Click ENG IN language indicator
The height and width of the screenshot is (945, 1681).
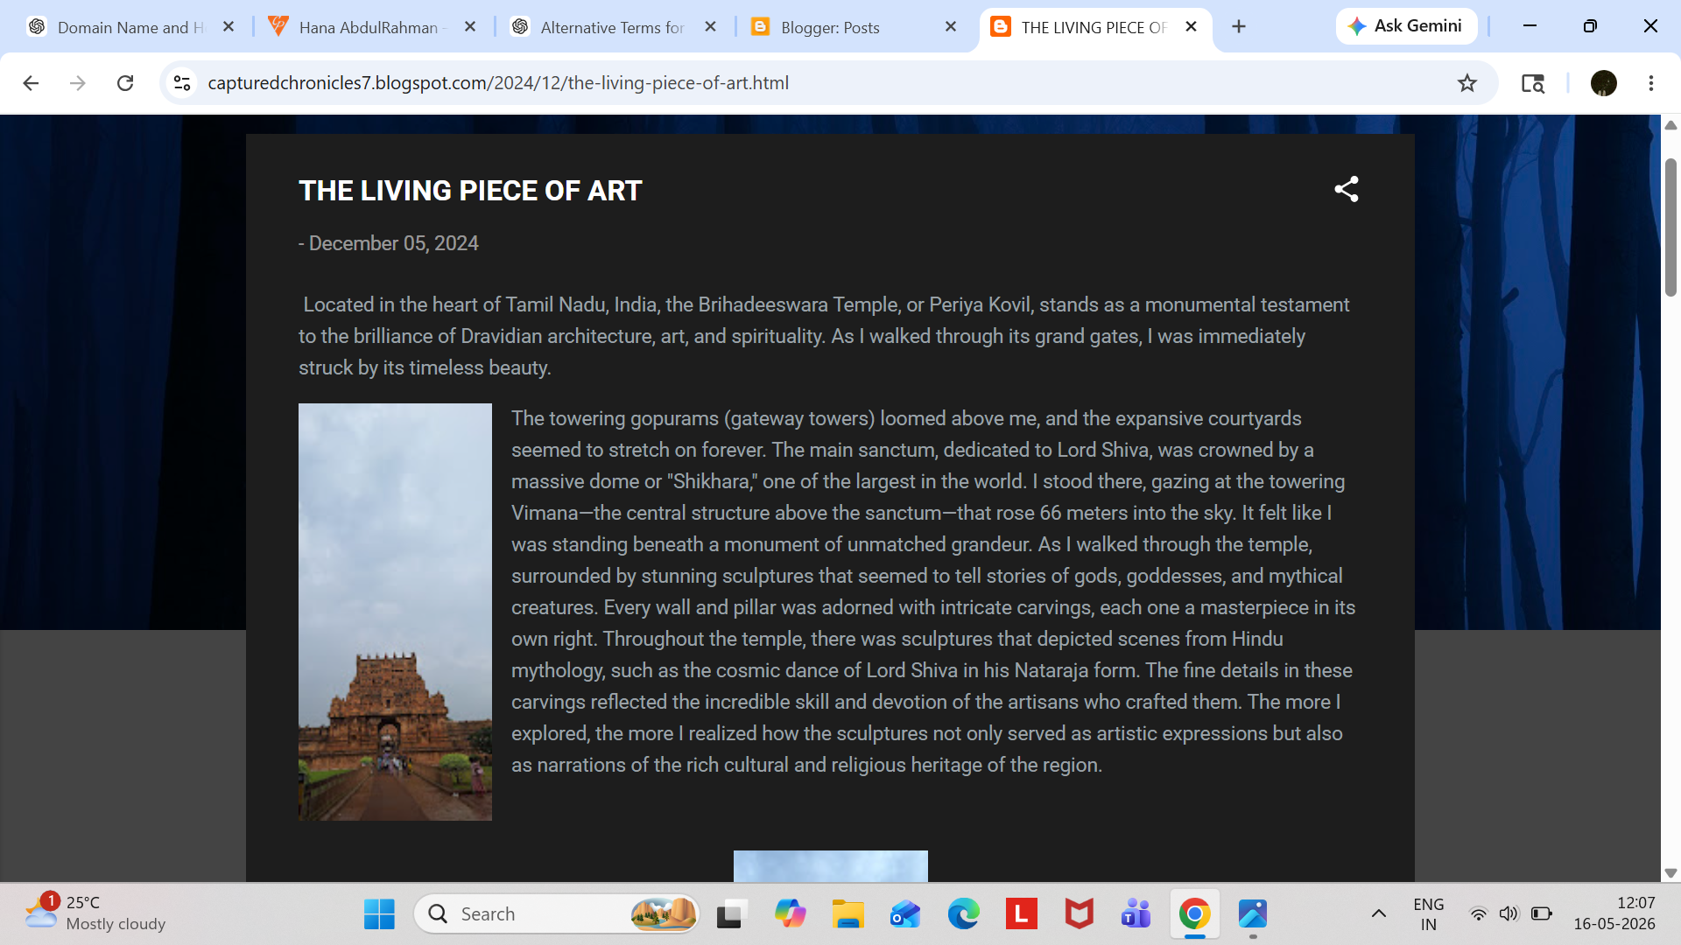[1428, 914]
